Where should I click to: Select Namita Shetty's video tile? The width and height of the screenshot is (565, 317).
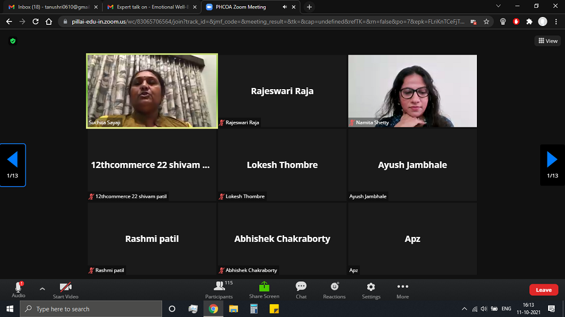412,91
